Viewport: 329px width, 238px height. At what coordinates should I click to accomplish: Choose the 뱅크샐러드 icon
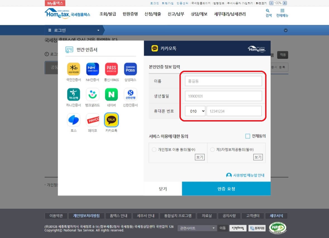[x=92, y=94]
